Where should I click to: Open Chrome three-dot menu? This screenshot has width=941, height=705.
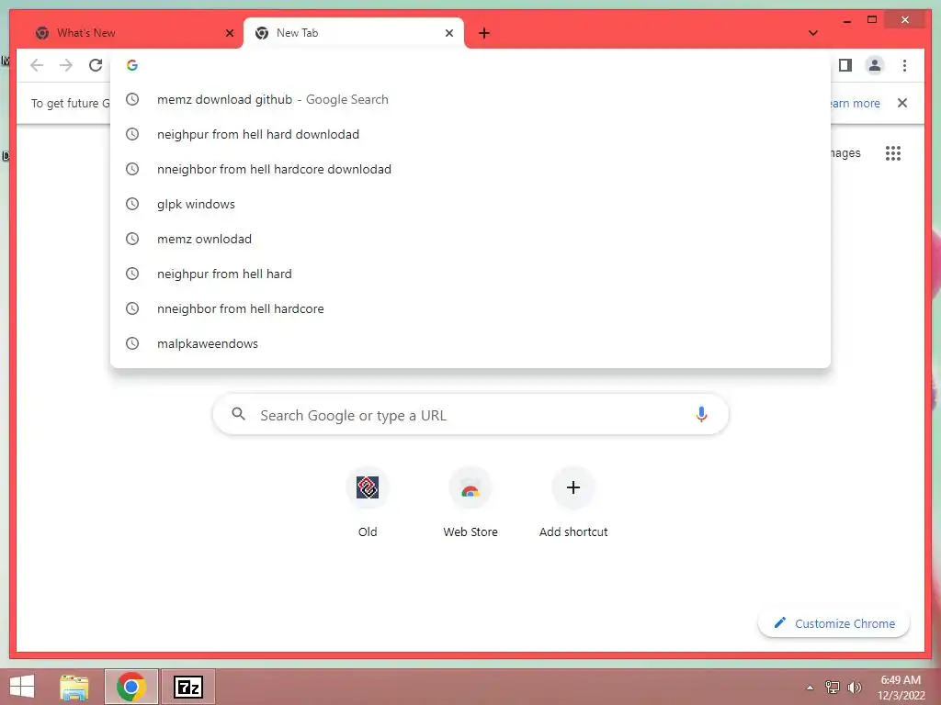(x=904, y=65)
